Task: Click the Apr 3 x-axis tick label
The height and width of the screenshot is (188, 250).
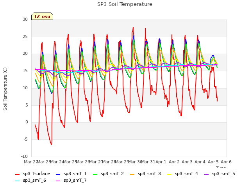Action: coord(187,162)
